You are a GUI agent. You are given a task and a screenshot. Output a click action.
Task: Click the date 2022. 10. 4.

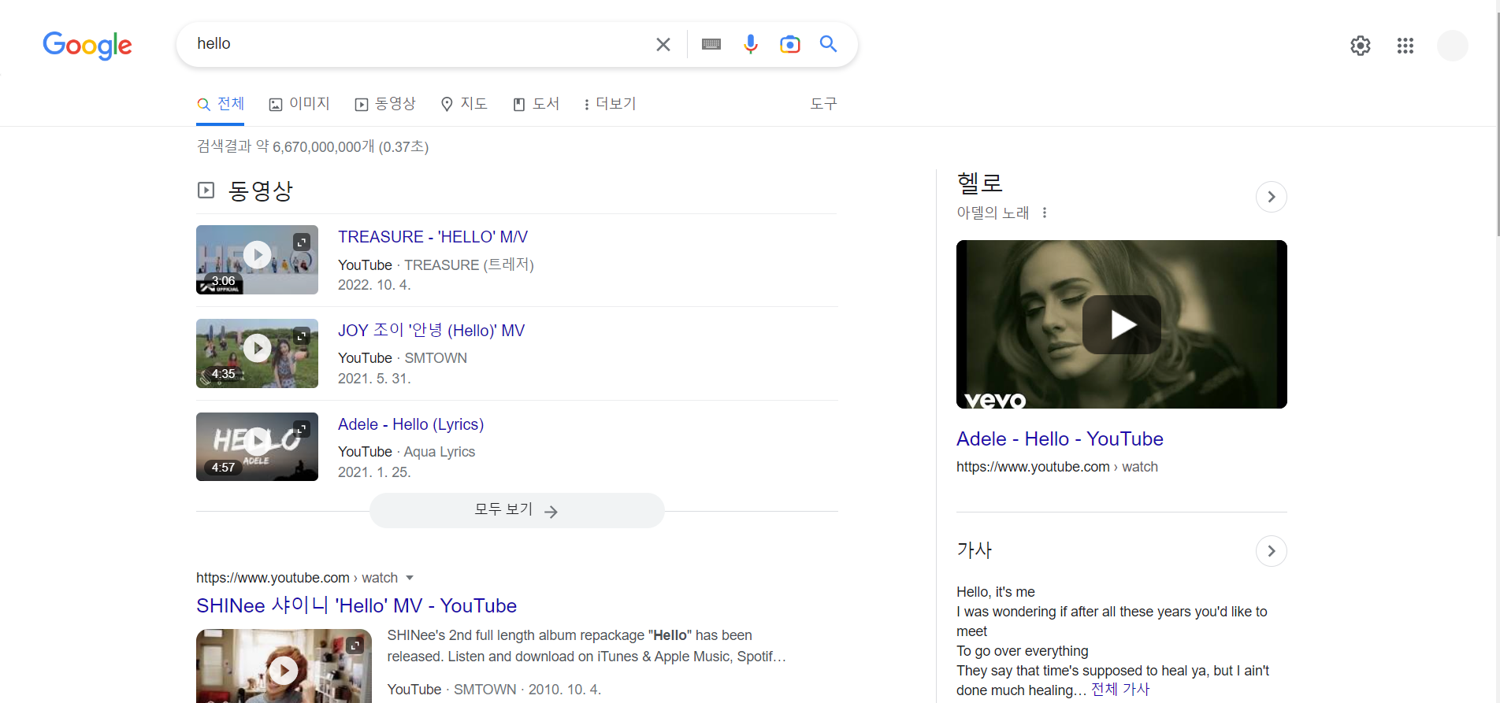coord(374,285)
